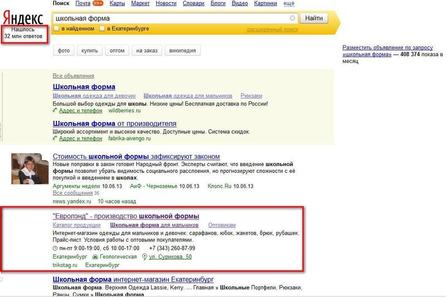This screenshot has width=446, height=297.
Task: Click the 'купить' suggestion button
Action: [x=90, y=50]
